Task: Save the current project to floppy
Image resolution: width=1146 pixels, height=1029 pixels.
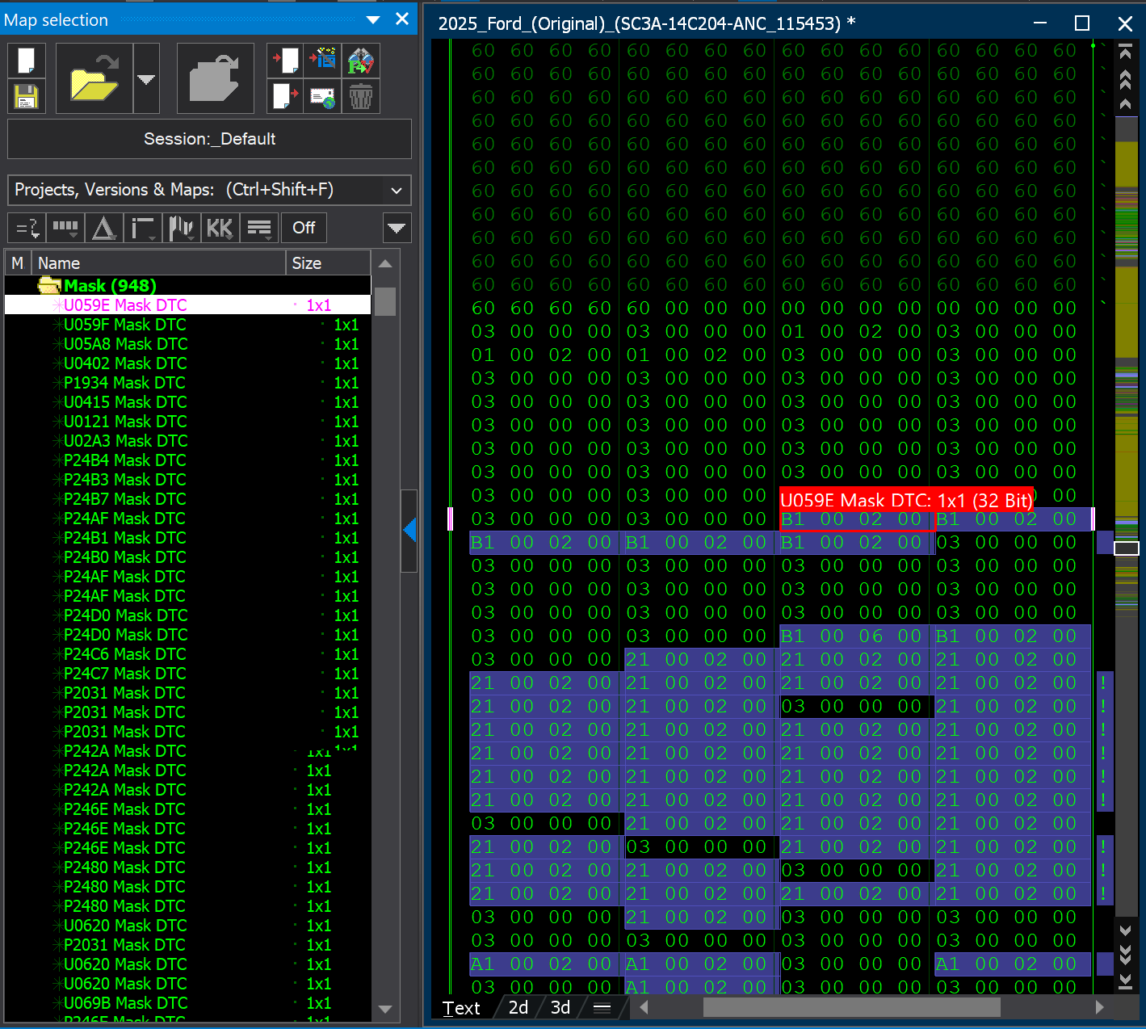Action: [x=25, y=96]
